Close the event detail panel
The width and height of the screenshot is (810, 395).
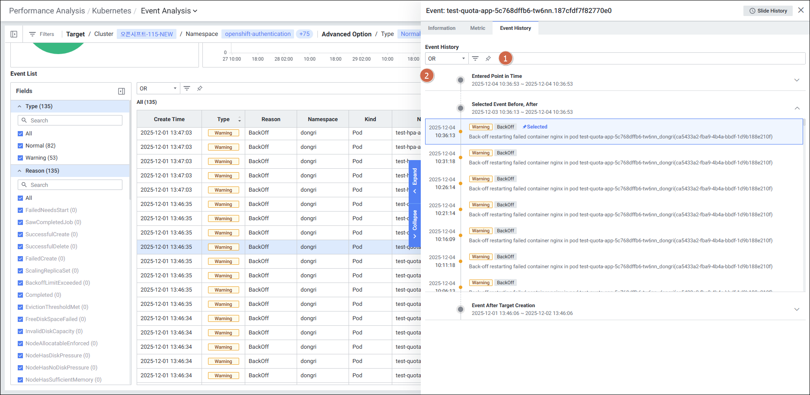[801, 10]
